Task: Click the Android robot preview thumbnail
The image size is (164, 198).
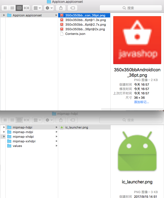Action: point(137,151)
